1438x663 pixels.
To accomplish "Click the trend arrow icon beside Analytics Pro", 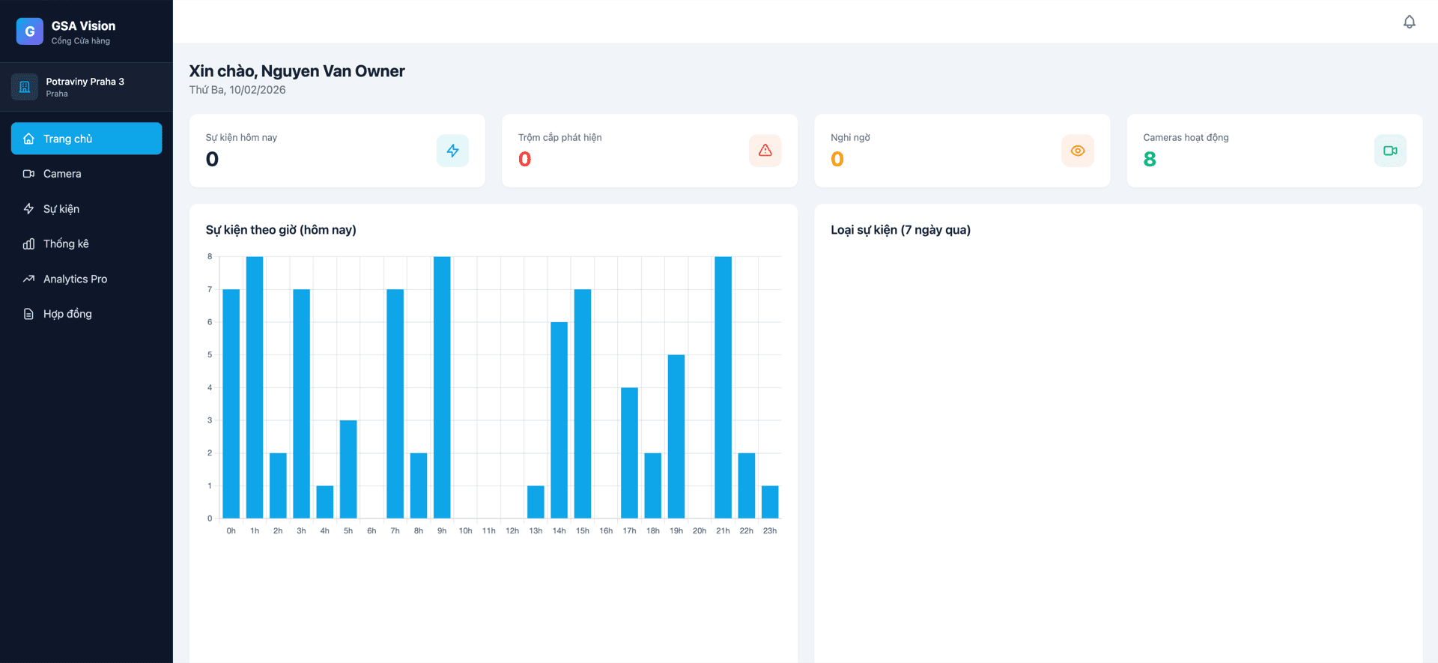I will (x=28, y=279).
